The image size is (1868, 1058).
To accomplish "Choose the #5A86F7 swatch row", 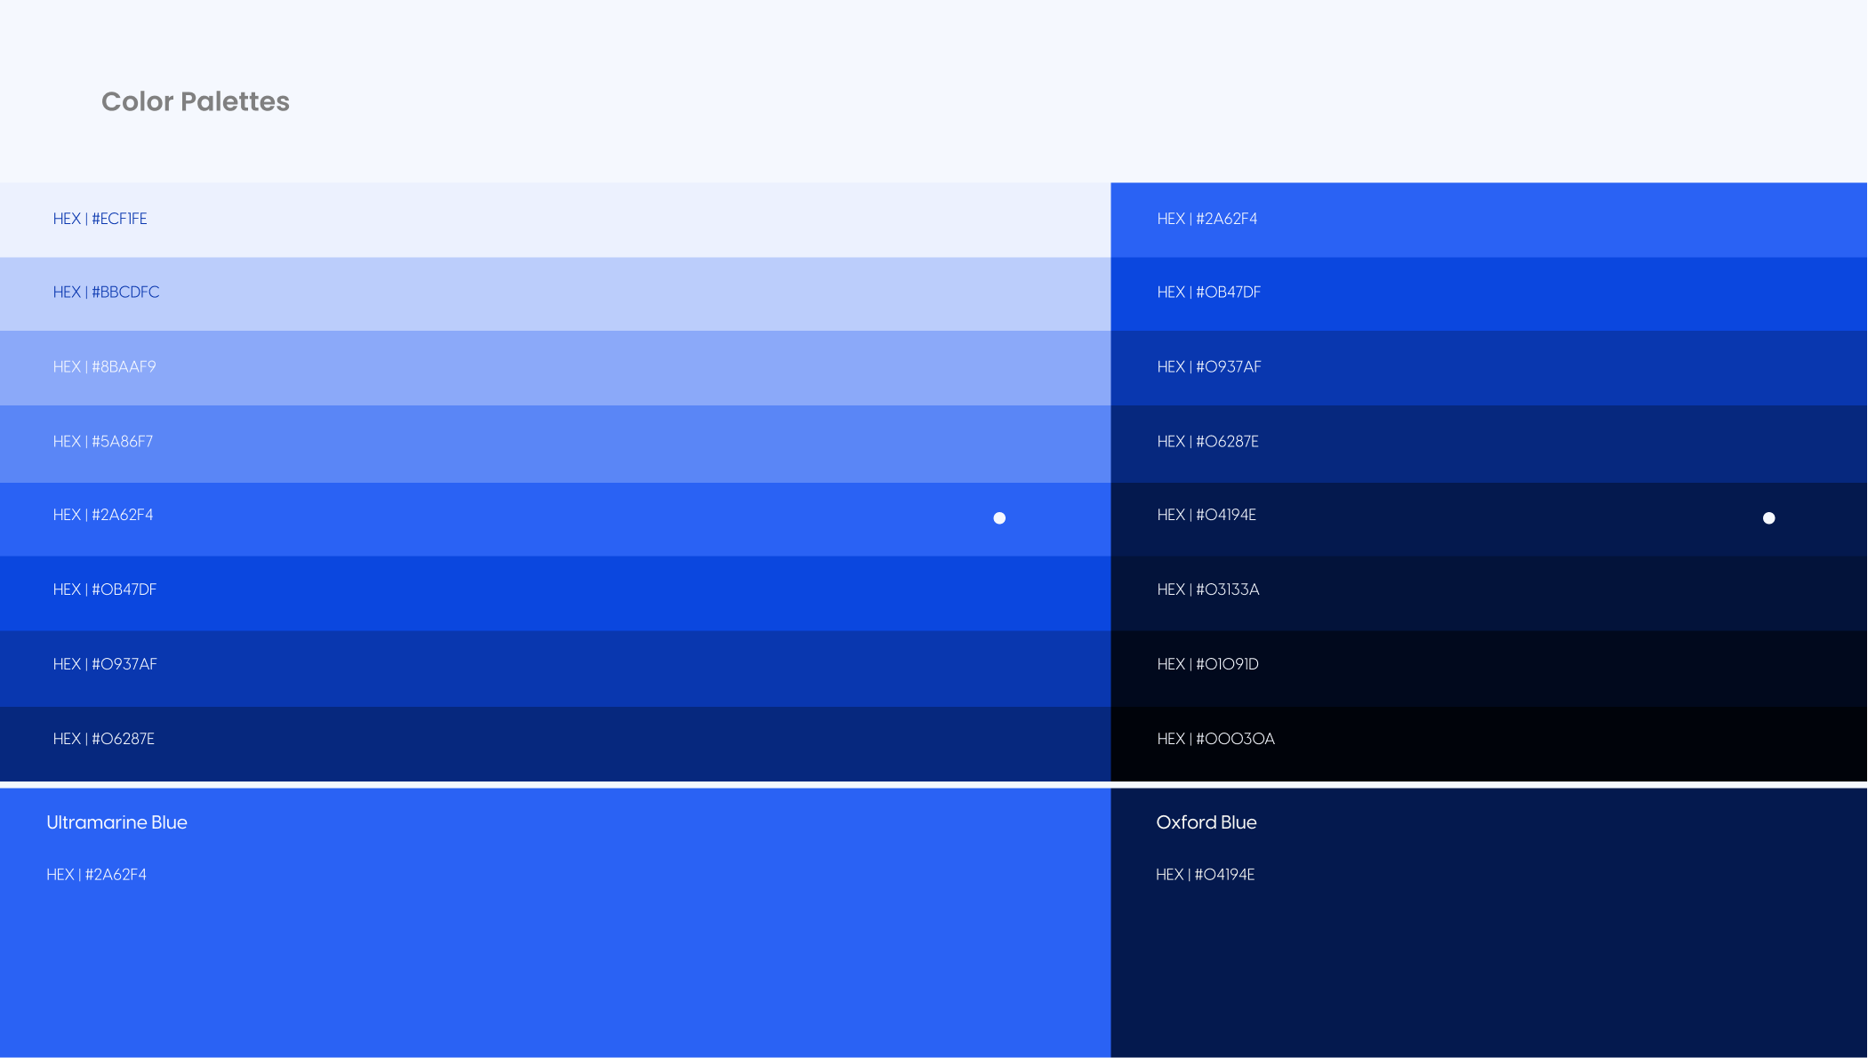I will click(102, 442).
